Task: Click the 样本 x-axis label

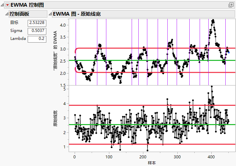Action: (x=152, y=163)
